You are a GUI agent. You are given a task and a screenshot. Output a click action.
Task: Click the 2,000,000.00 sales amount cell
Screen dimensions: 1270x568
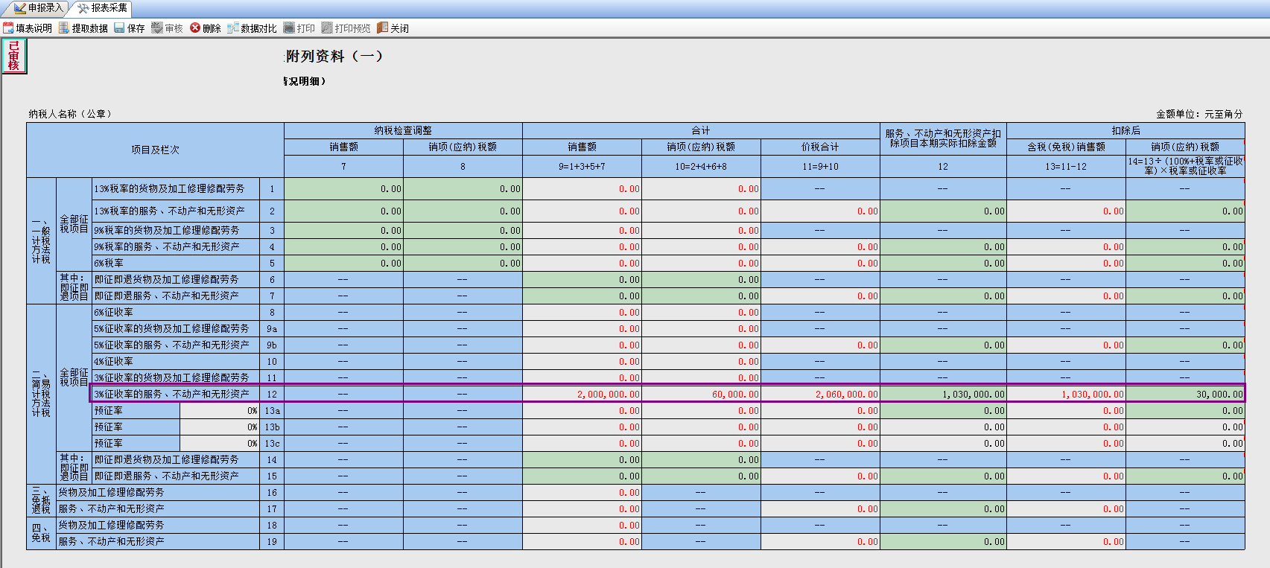coord(582,394)
